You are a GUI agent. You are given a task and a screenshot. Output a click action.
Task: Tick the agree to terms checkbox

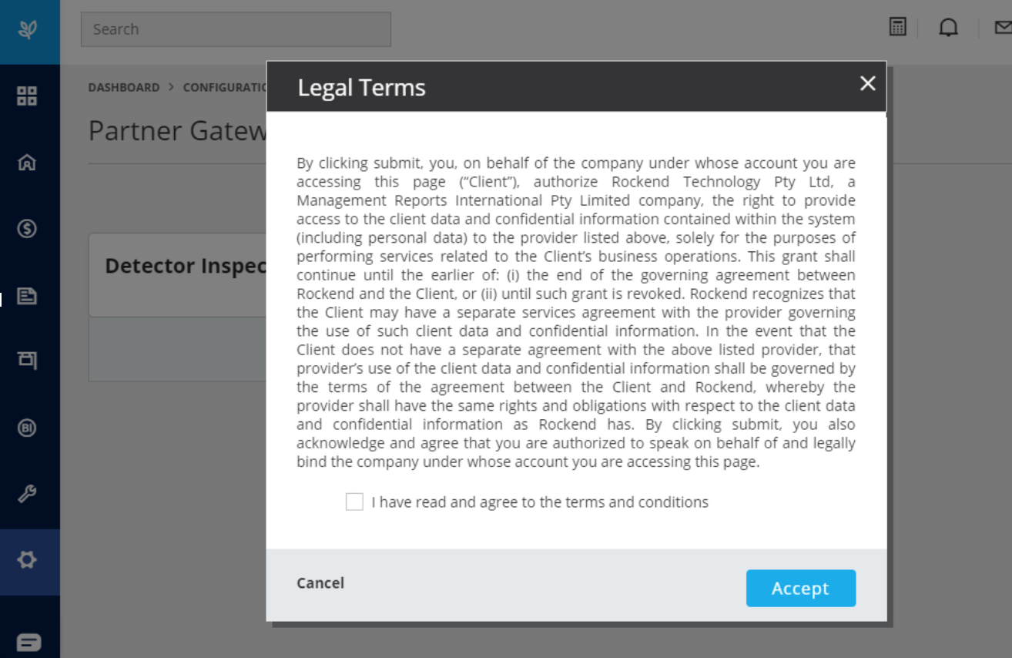(x=354, y=502)
